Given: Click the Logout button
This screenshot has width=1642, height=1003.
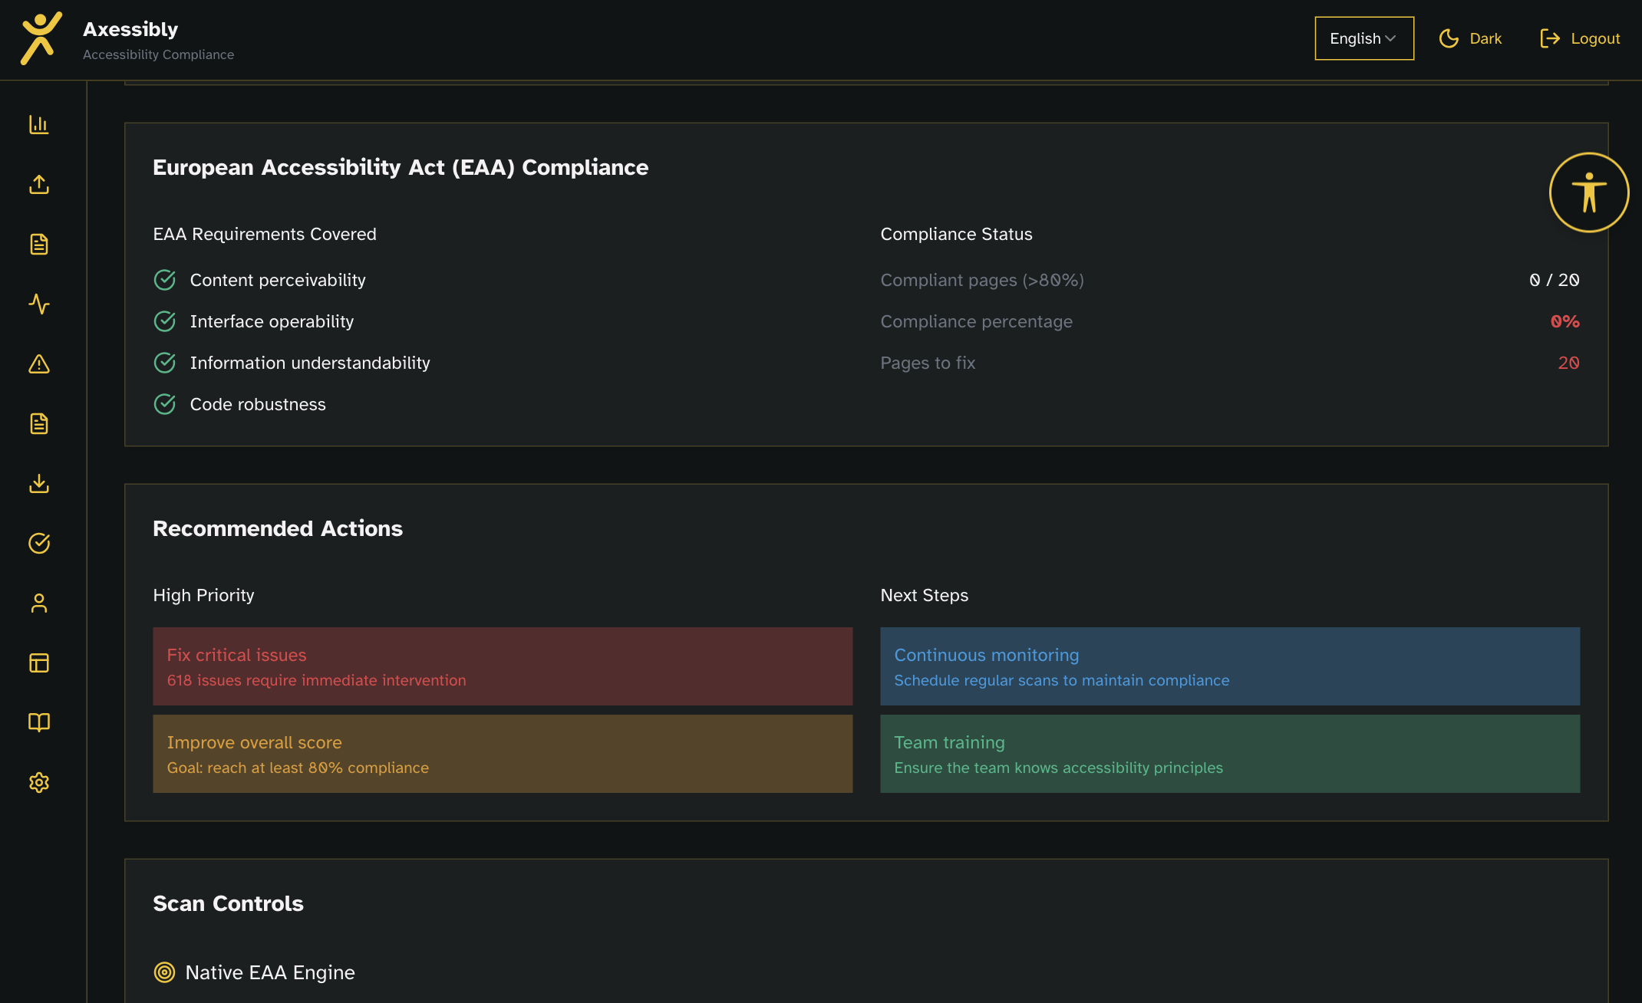Looking at the screenshot, I should [1580, 38].
